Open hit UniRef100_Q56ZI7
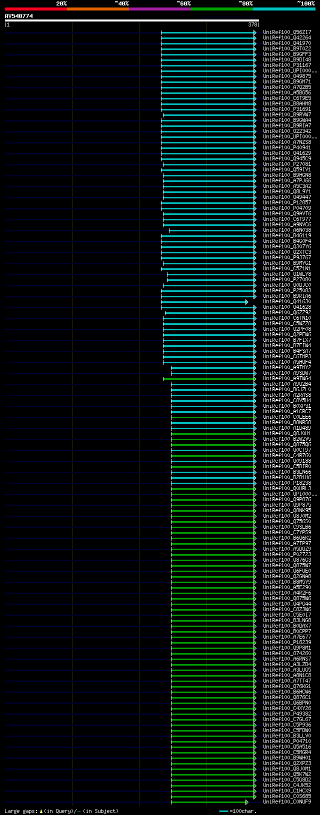 pos(287,32)
